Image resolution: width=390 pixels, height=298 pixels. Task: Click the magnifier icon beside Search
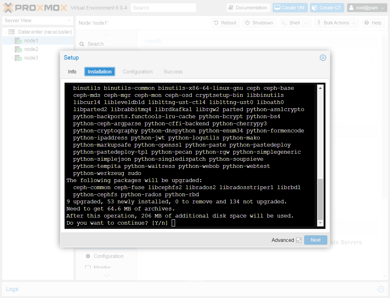[82, 44]
